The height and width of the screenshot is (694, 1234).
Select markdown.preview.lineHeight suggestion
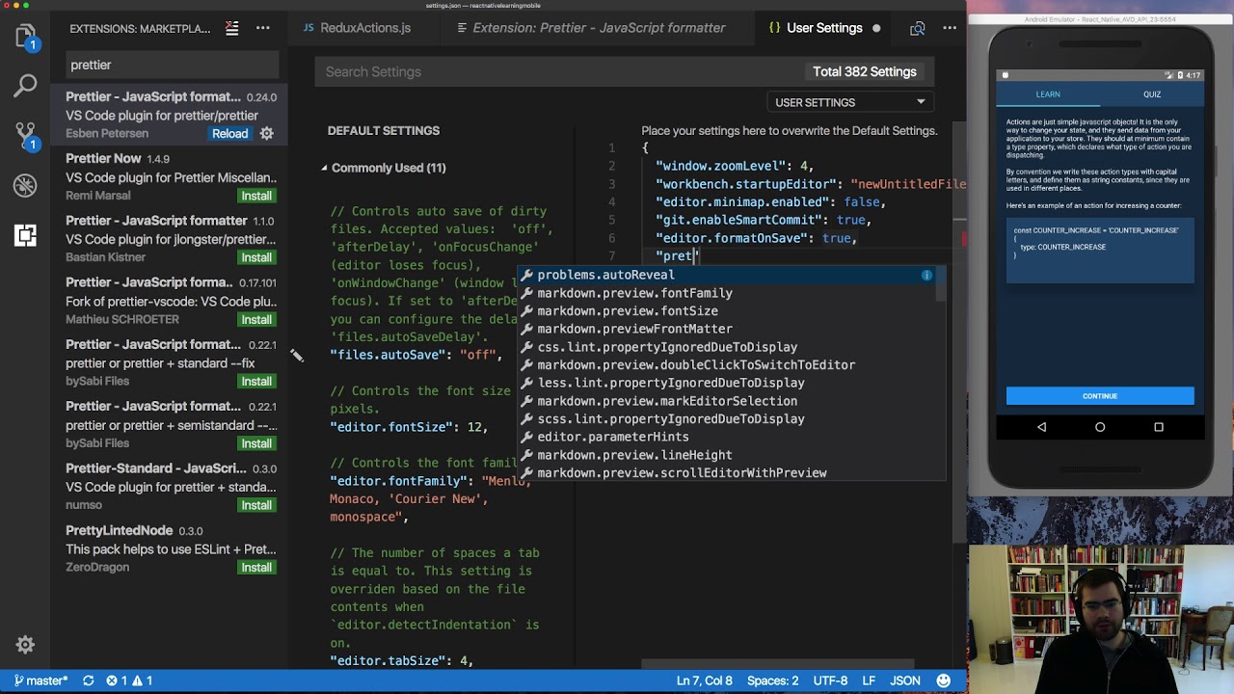(x=732, y=455)
